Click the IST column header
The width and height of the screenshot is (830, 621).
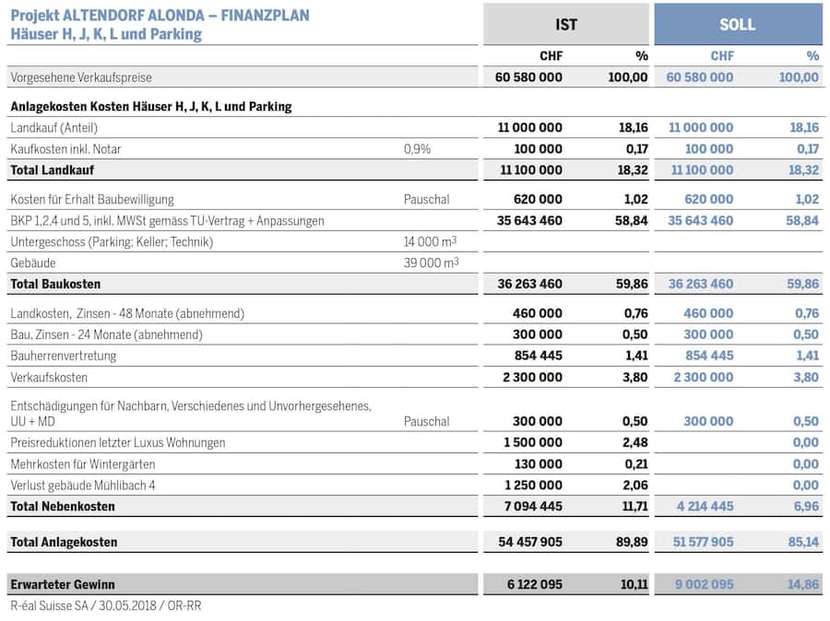click(566, 25)
